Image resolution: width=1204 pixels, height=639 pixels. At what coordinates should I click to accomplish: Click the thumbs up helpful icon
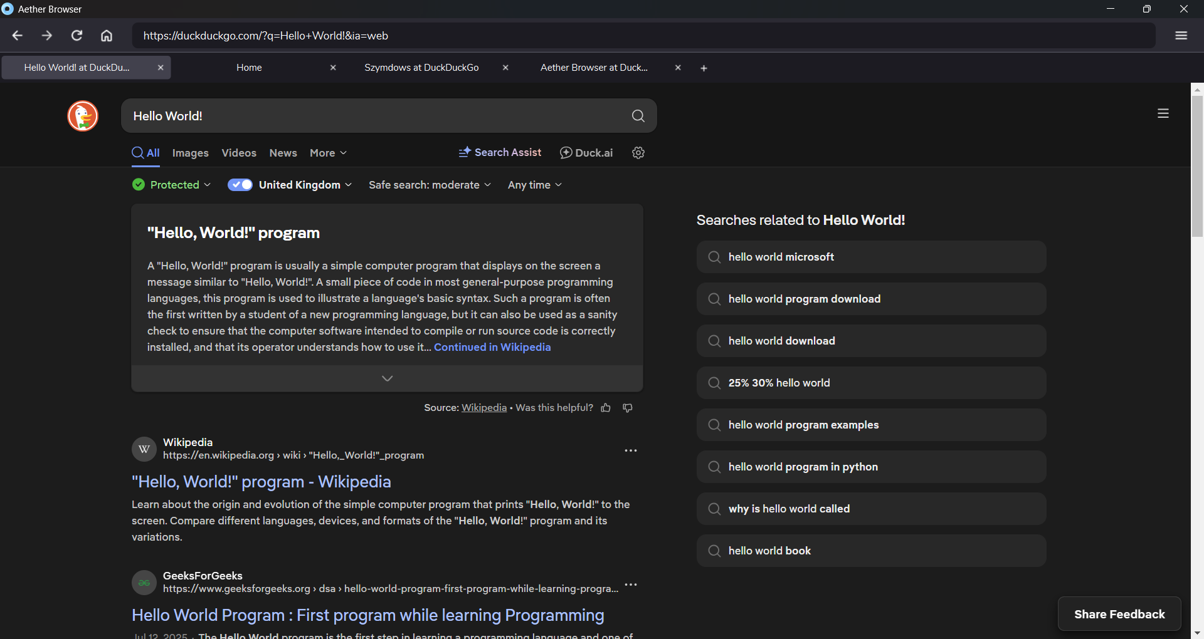[606, 408]
